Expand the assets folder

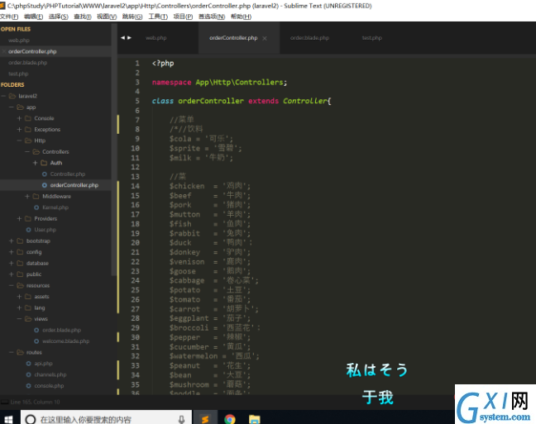click(19, 297)
